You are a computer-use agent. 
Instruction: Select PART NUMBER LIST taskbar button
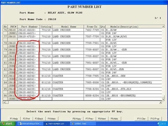click(57, 124)
